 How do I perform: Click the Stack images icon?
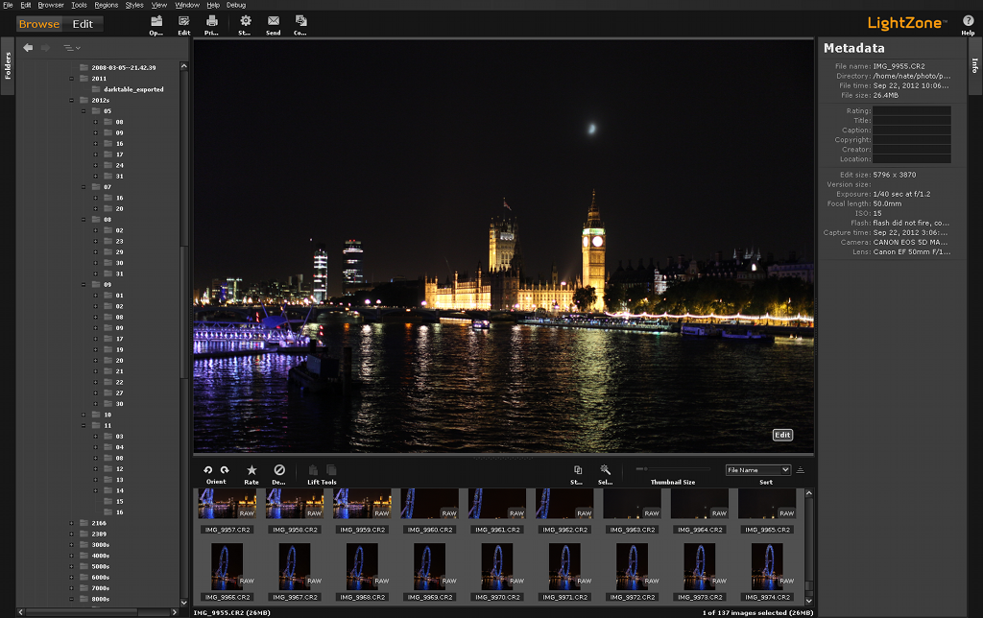coord(577,469)
